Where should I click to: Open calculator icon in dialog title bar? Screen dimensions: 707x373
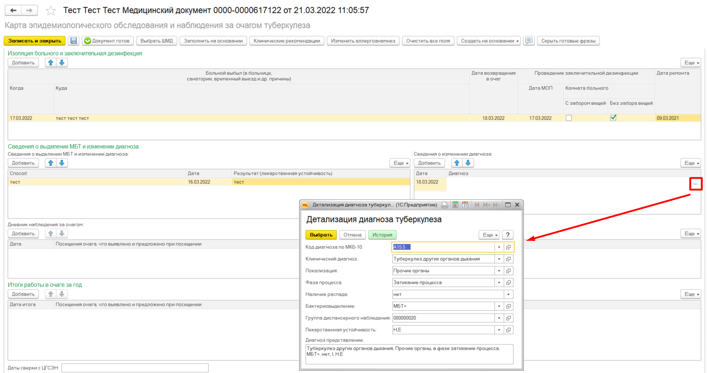(455, 205)
